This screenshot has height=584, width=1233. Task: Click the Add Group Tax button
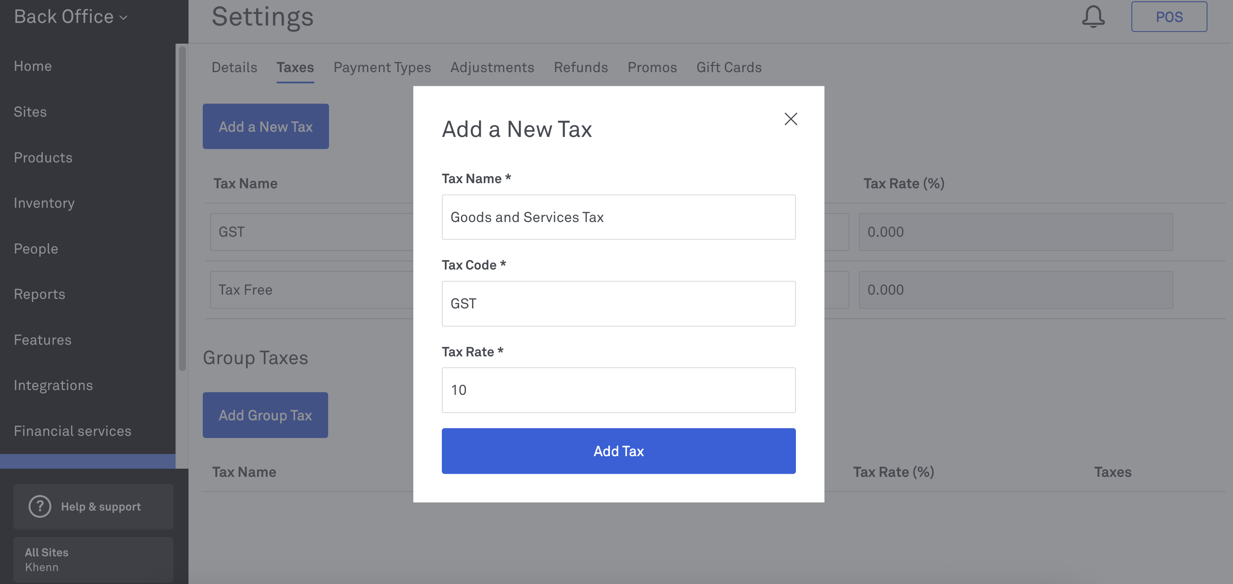coord(265,415)
